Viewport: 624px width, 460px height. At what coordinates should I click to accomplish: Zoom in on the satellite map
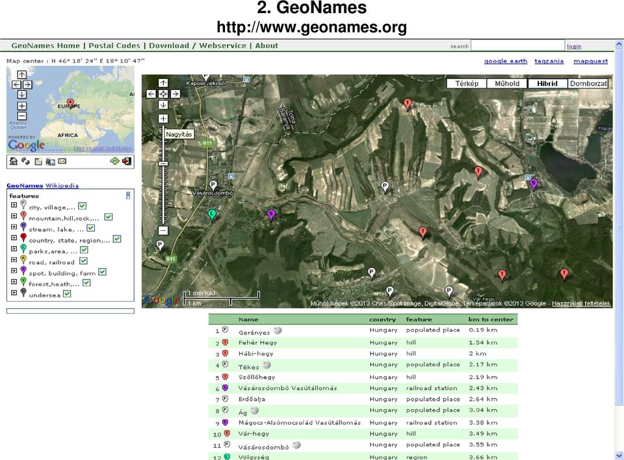tap(163, 118)
